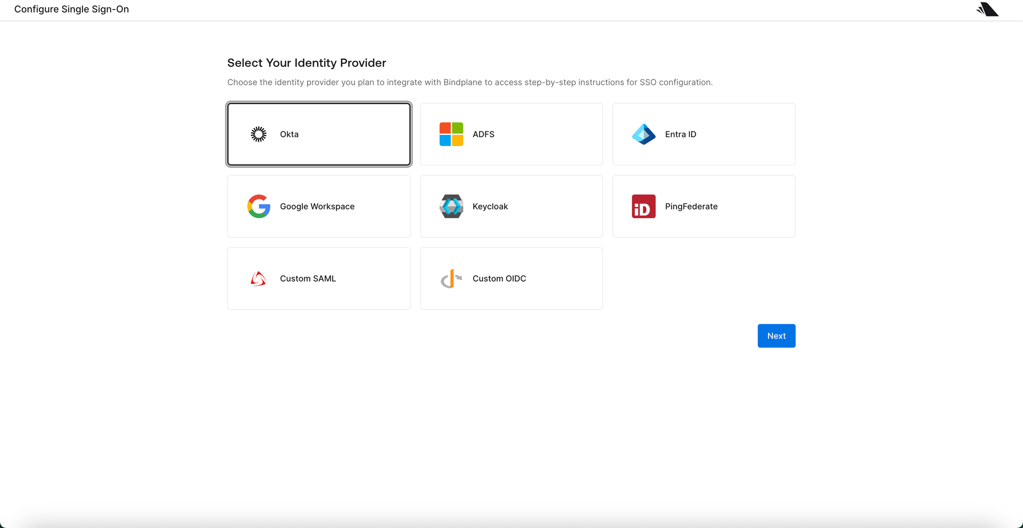Select the Keycloak provider card
Image resolution: width=1023 pixels, height=528 pixels.
(511, 206)
